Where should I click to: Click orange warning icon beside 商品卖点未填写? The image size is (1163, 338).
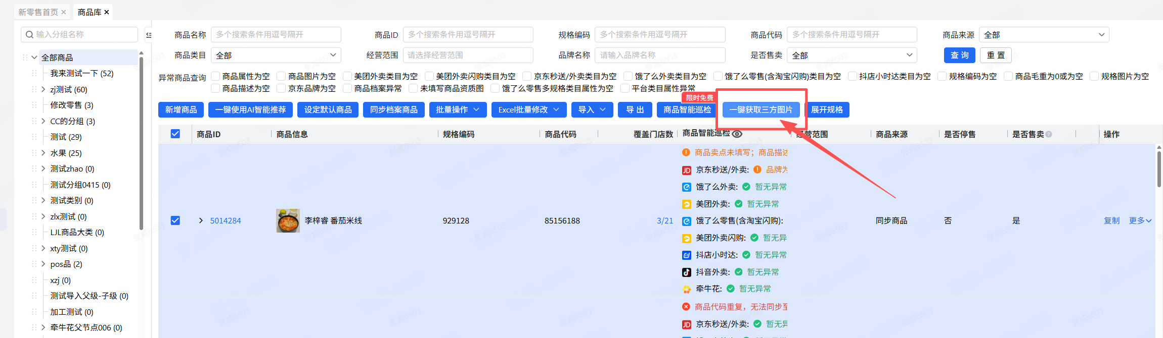pos(686,152)
